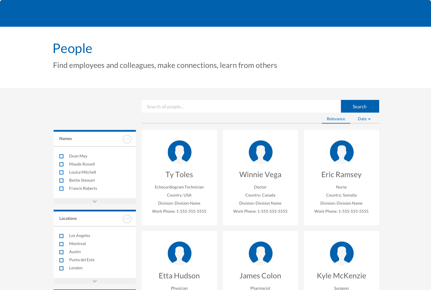Image resolution: width=431 pixels, height=290 pixels.
Task: Expand the Names filter list
Action: pyautogui.click(x=94, y=201)
